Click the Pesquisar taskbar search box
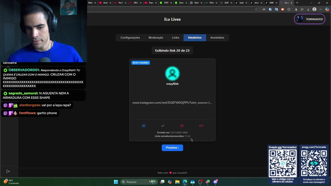 point(139,182)
